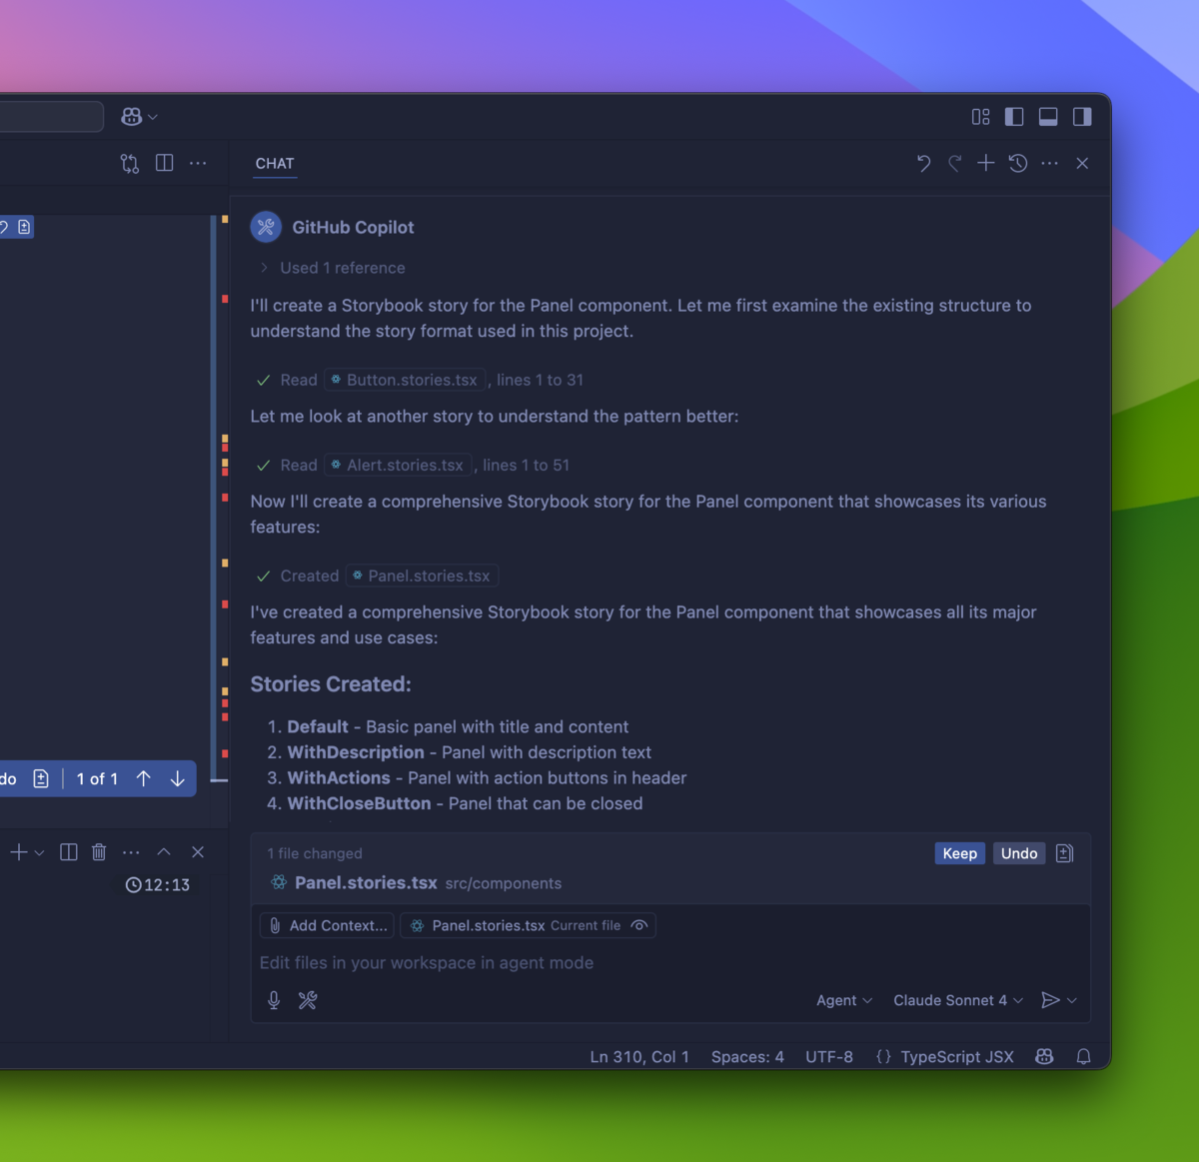Start a new chat
The image size is (1199, 1162).
(986, 163)
